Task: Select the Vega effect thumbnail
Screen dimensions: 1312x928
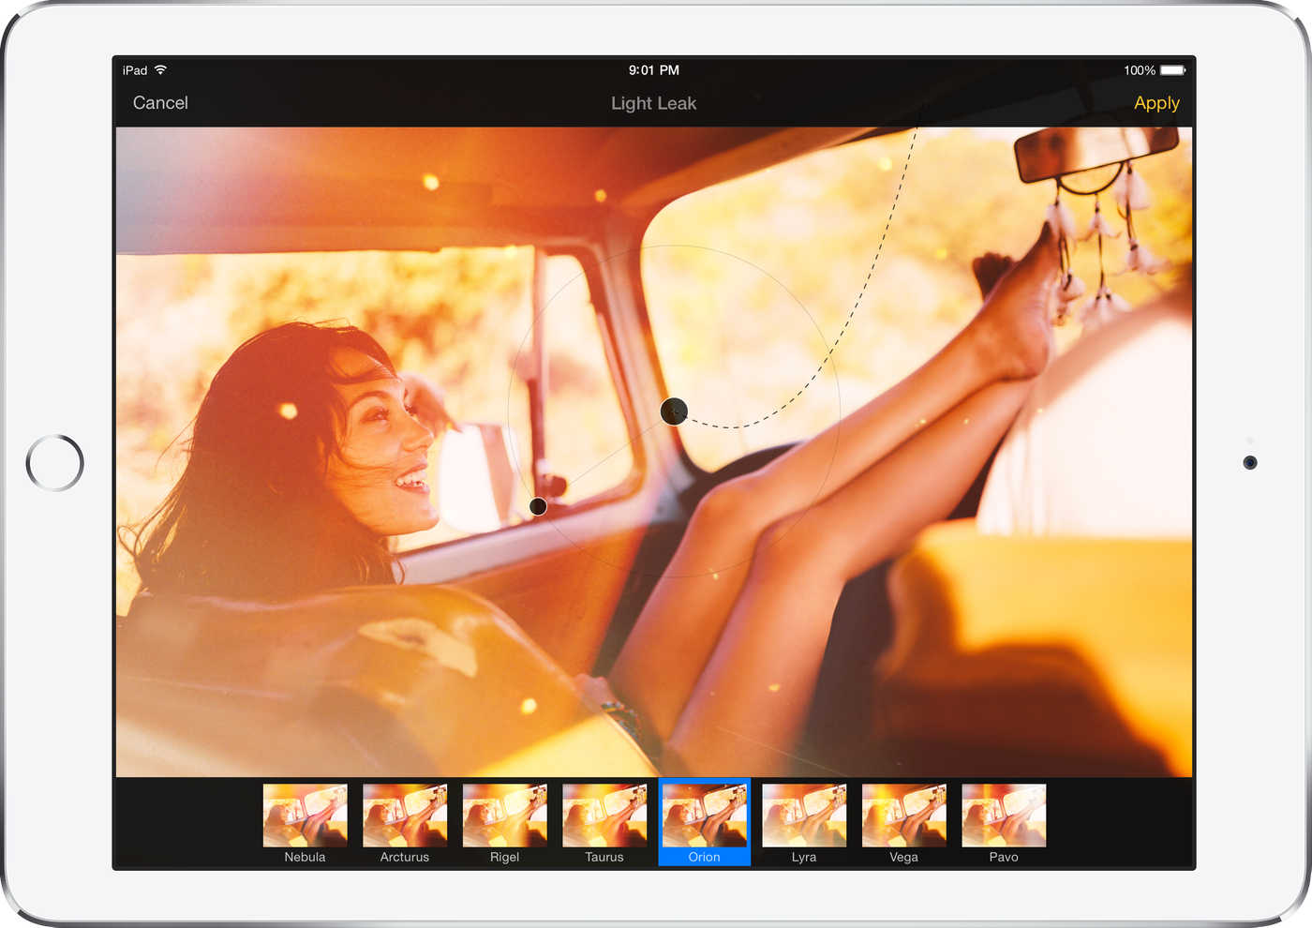Action: pyautogui.click(x=903, y=815)
